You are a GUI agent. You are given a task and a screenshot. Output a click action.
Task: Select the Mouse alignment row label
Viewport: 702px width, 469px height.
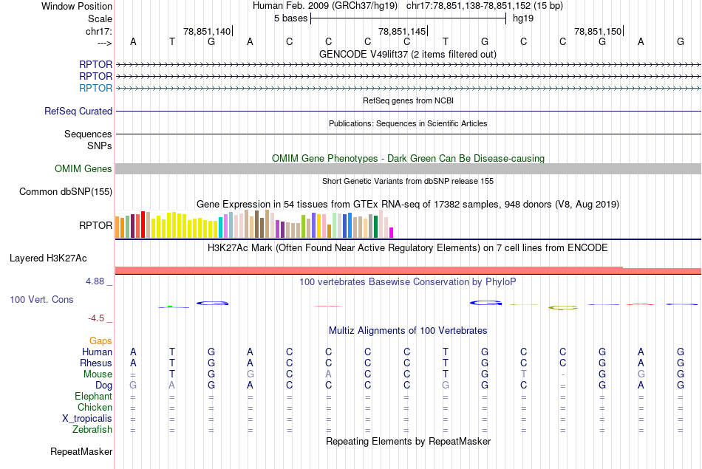98,374
